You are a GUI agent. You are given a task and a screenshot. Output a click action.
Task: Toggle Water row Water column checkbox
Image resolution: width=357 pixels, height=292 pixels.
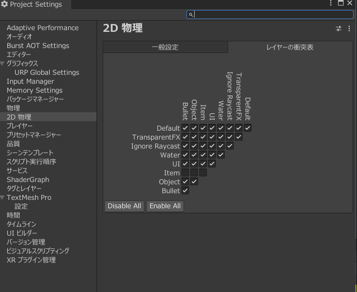click(x=221, y=155)
